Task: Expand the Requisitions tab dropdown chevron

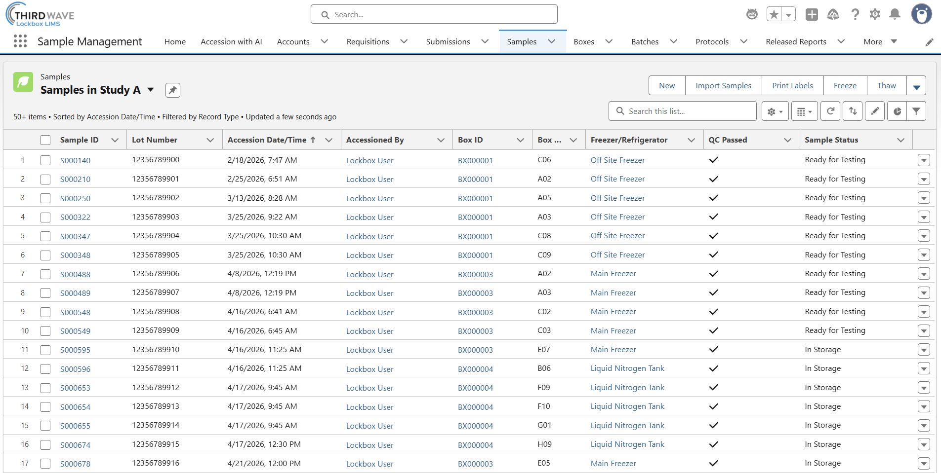Action: 404,41
